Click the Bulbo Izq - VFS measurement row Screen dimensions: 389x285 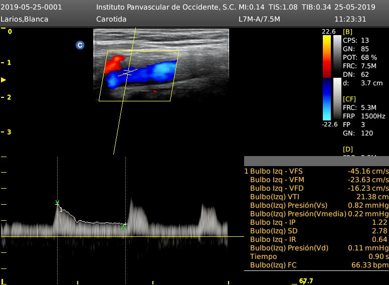tap(316, 171)
